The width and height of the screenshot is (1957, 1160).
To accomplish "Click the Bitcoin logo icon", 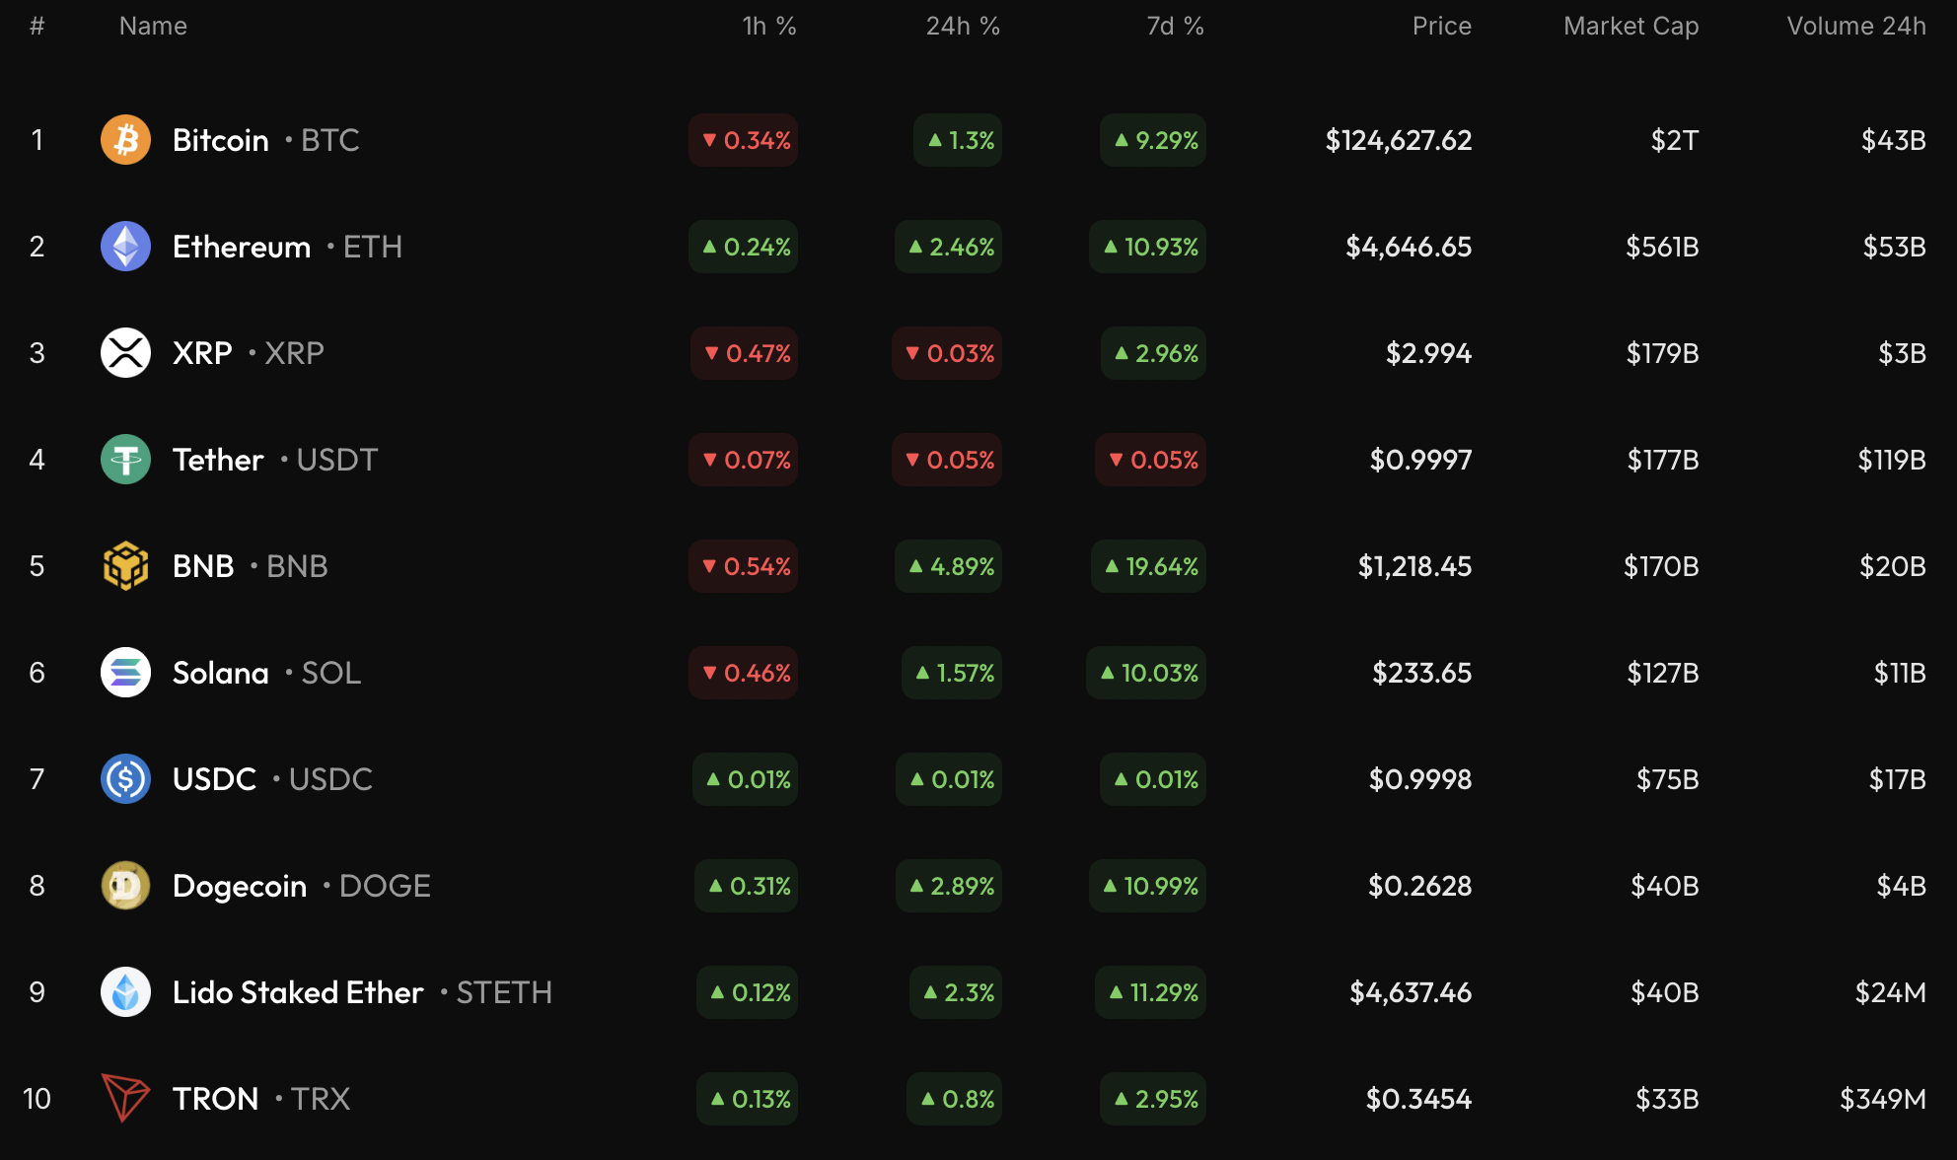I will (125, 140).
